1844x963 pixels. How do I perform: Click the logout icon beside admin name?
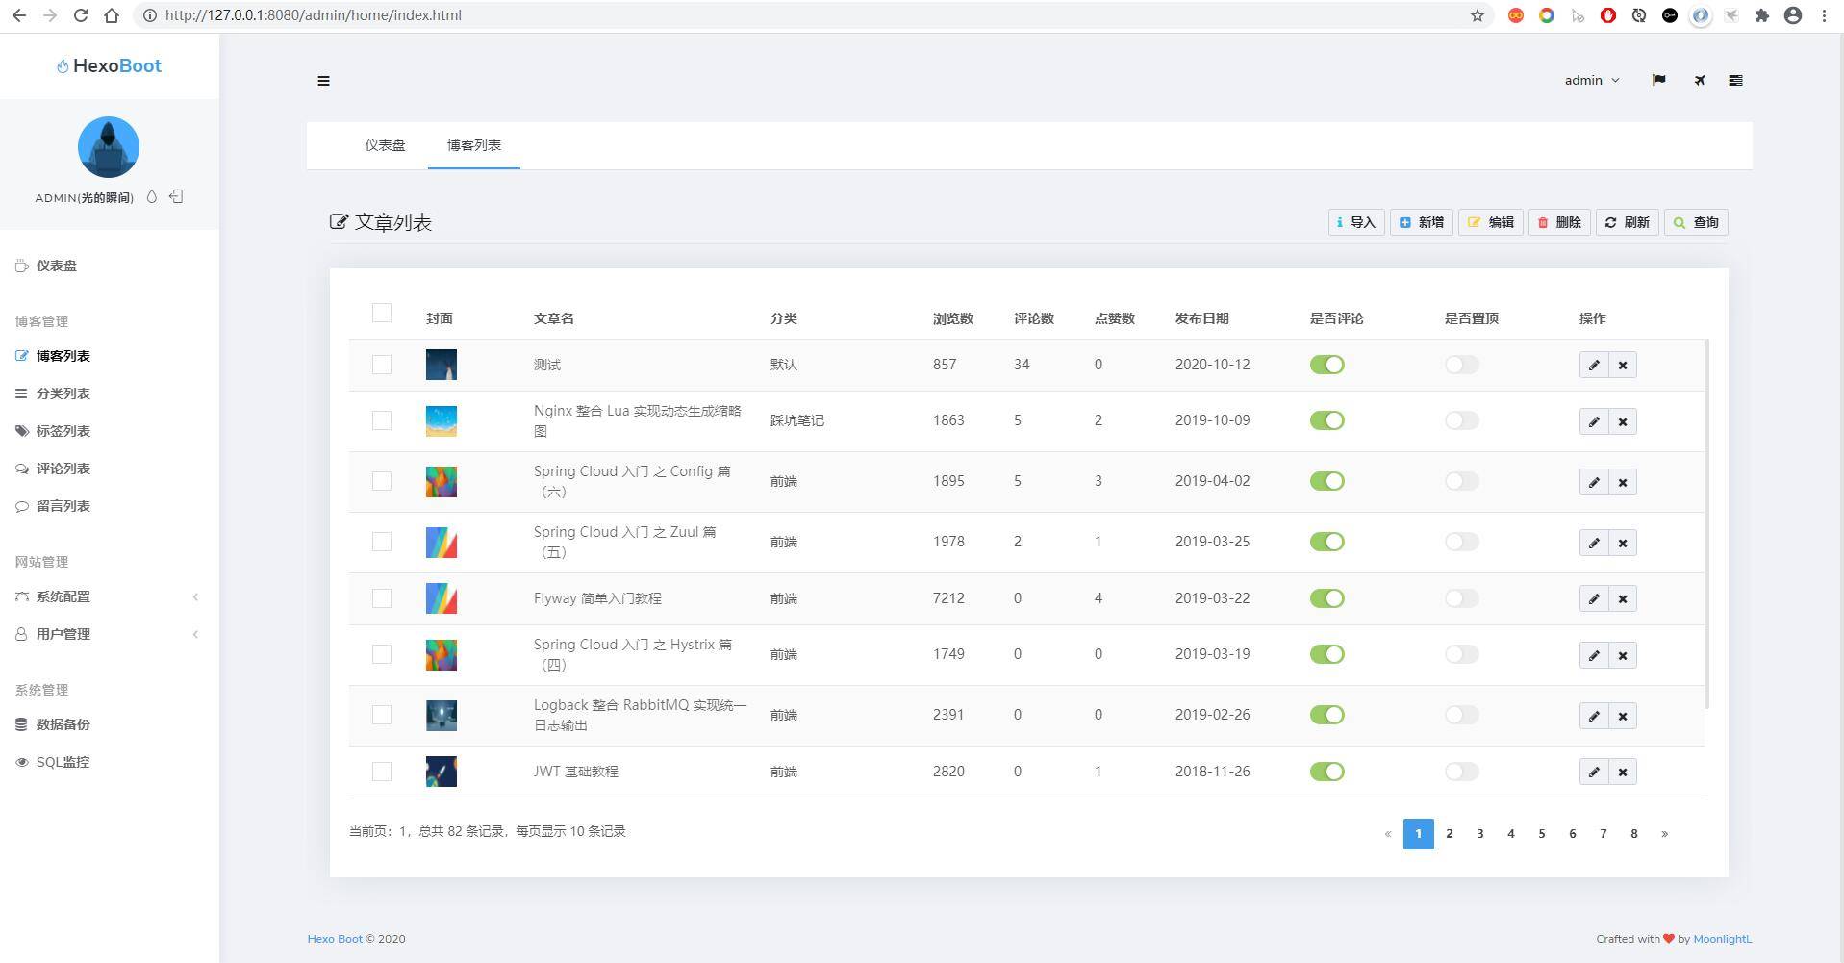point(176,196)
